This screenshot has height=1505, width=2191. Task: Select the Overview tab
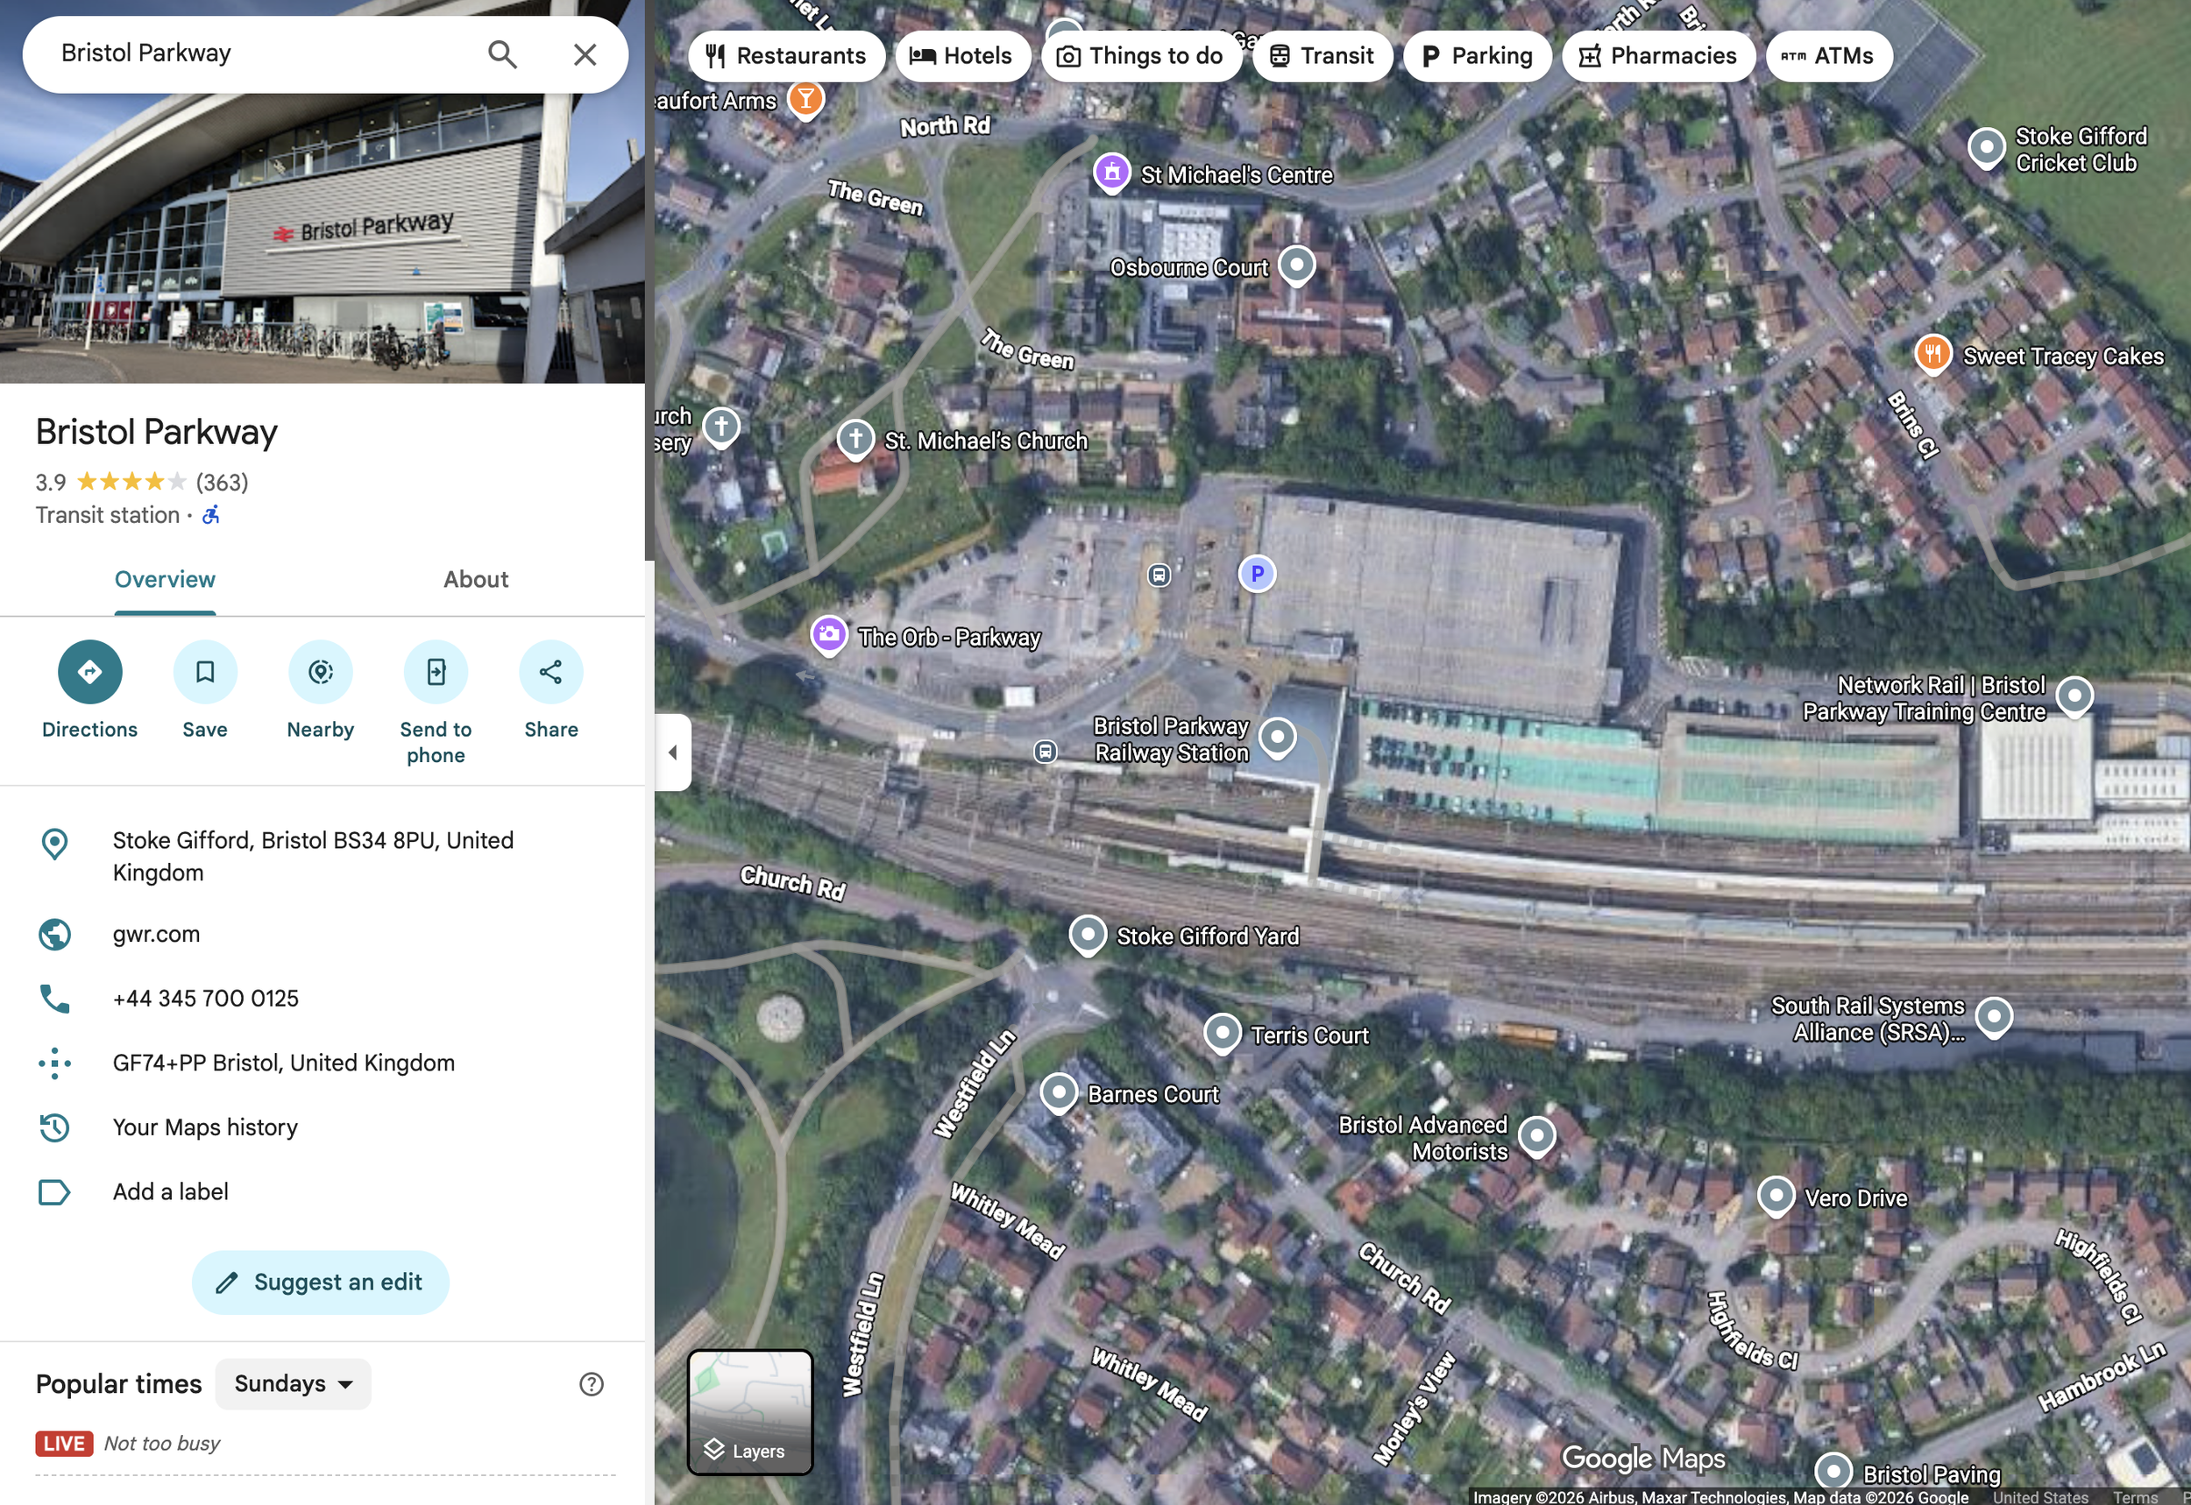(165, 579)
